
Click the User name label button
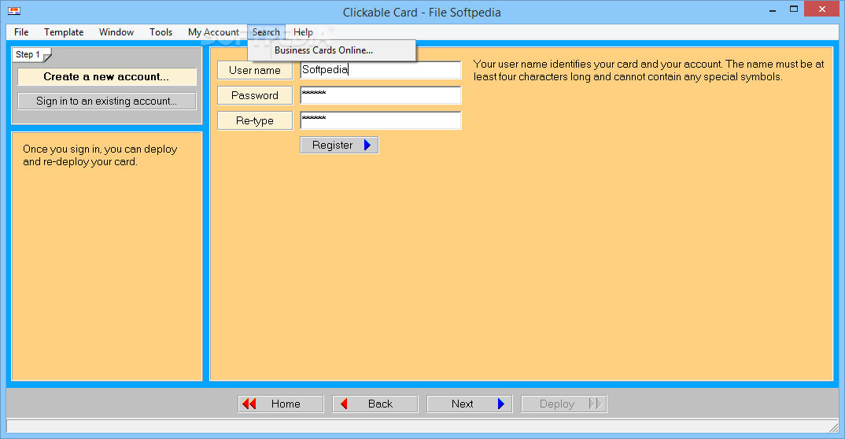click(x=255, y=70)
